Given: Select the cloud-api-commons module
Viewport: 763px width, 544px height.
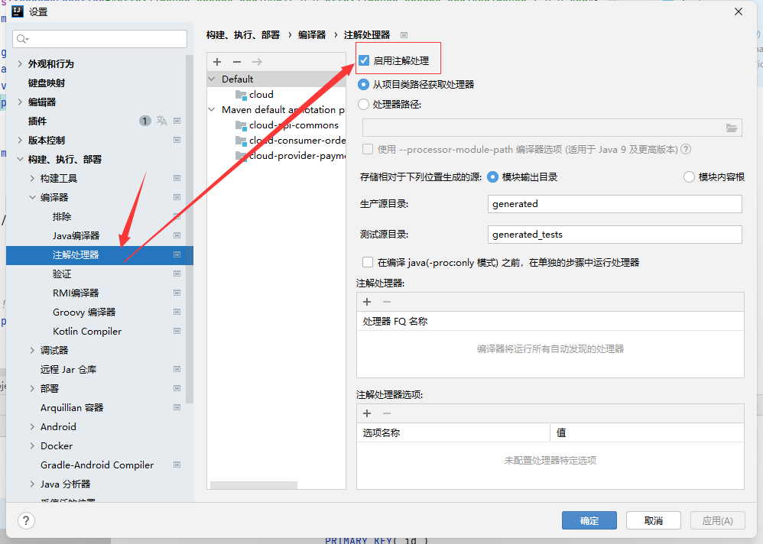Looking at the screenshot, I should click(293, 125).
